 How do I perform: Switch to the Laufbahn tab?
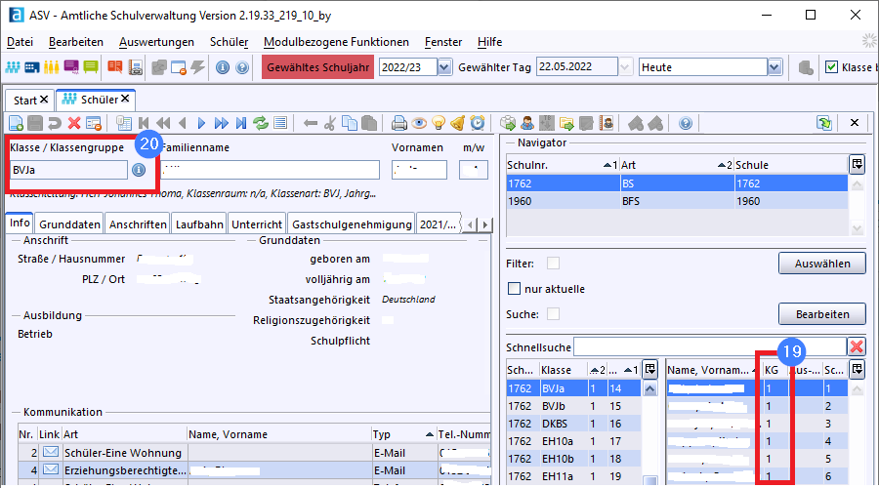click(199, 224)
